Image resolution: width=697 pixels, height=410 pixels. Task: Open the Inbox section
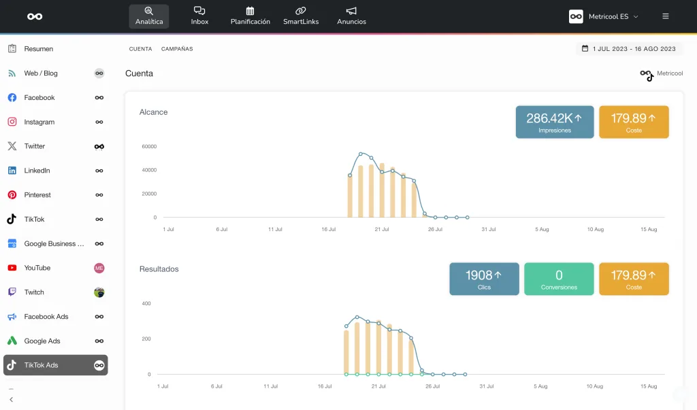coord(199,16)
